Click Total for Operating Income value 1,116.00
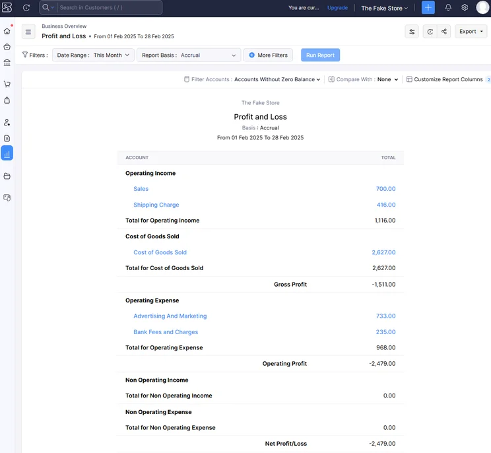The image size is (491, 453). [385, 221]
